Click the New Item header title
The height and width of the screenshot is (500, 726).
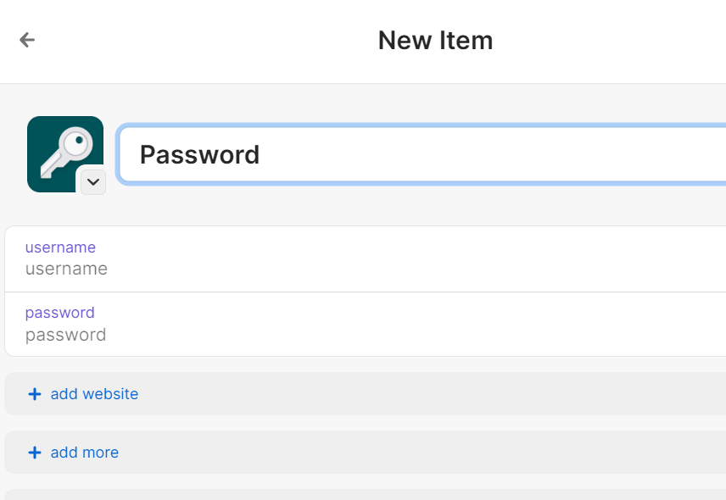click(435, 40)
